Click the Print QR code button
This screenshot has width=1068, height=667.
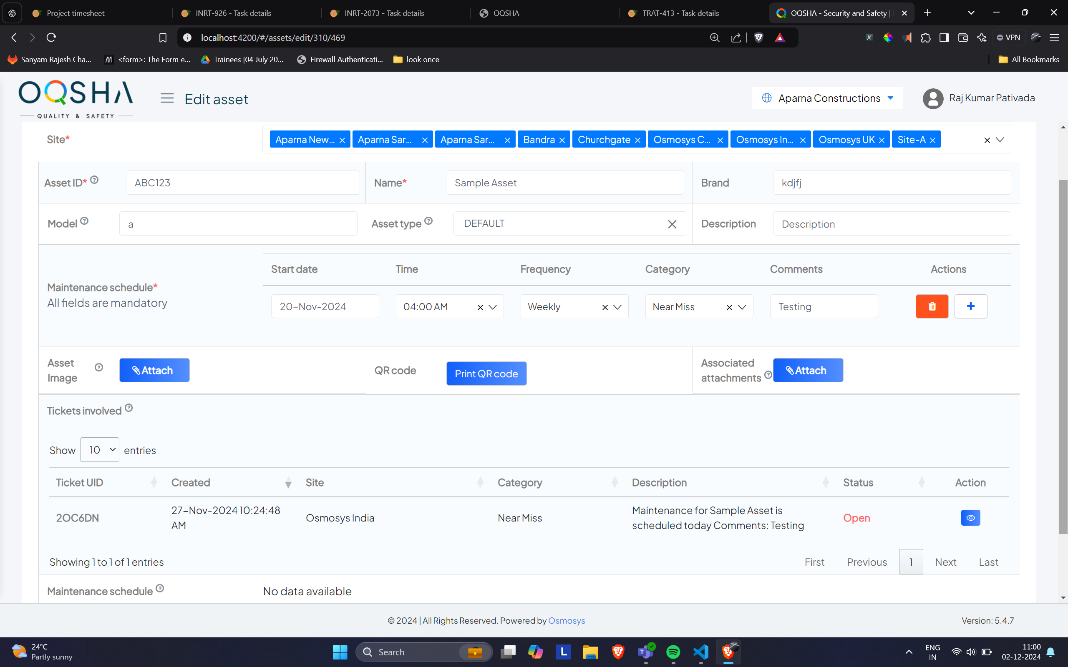pos(486,374)
